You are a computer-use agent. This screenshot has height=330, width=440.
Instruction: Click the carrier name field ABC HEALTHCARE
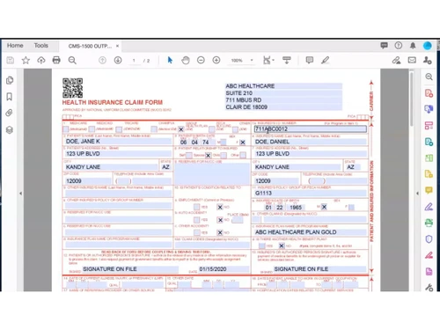pyautogui.click(x=283, y=86)
